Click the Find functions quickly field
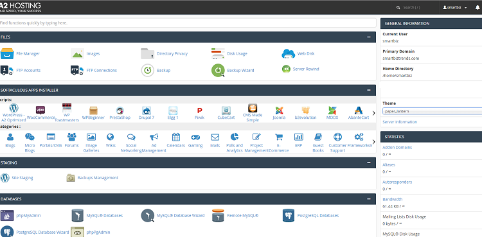Viewport: 482px width, 237px height. (188, 22)
